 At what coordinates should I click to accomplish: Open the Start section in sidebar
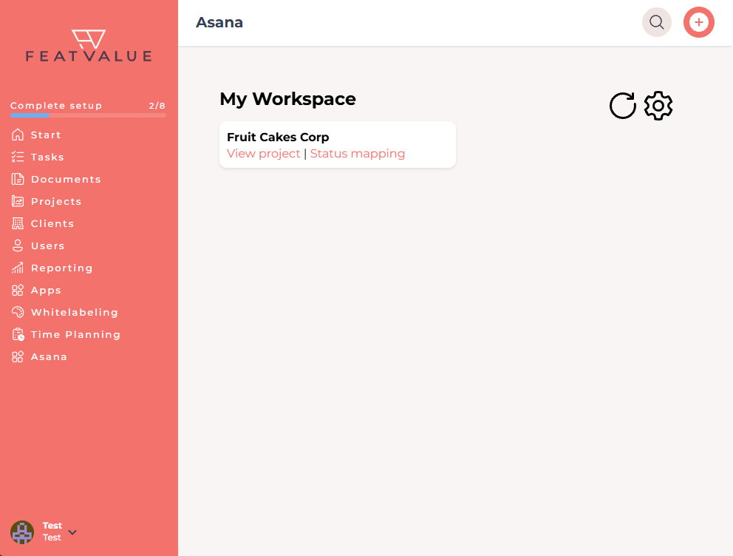[18, 135]
